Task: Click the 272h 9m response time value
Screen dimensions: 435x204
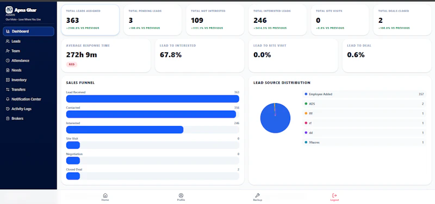Action: click(x=82, y=55)
